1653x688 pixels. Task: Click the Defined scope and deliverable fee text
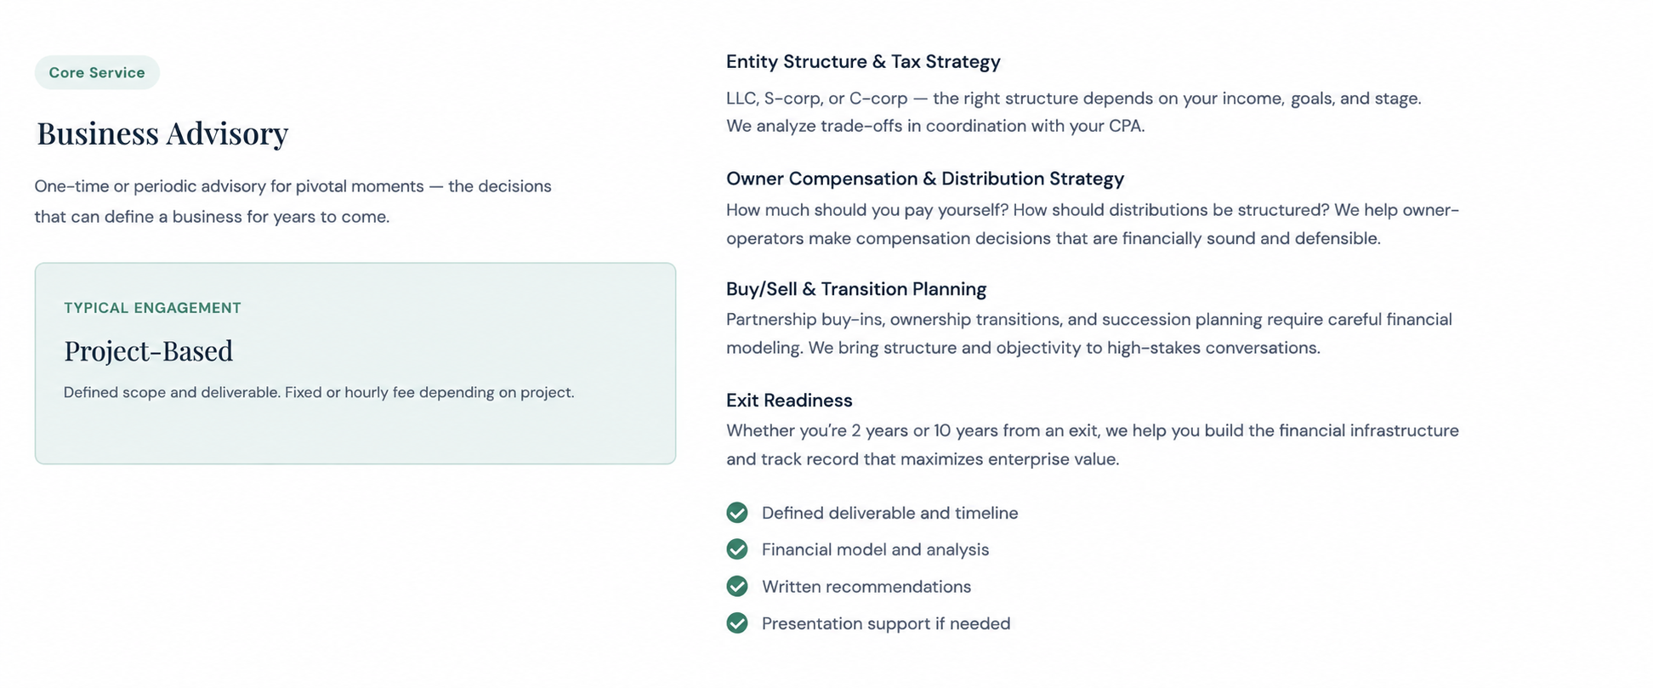319,392
